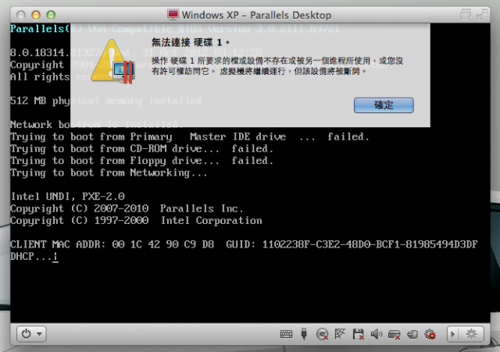Minimize the window with yellow button
Image resolution: width=500 pixels, height=352 pixels.
point(36,15)
